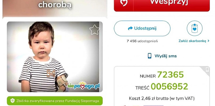Click the chorobą title text at the top
This screenshot has height=106, width=215.
55,5
